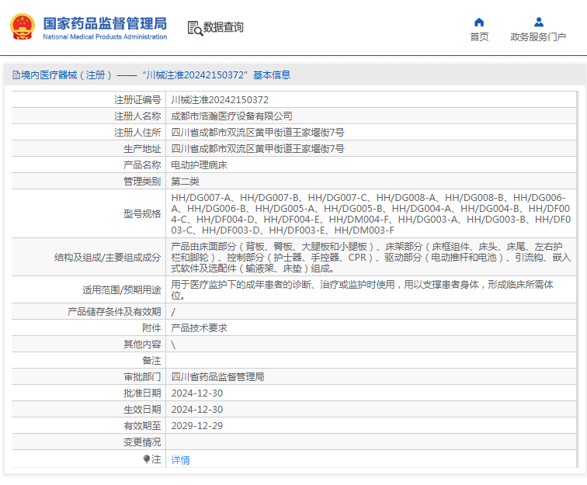This screenshot has height=485, width=587.
Task: Select the 生产地址 address value
Action: tap(258, 148)
